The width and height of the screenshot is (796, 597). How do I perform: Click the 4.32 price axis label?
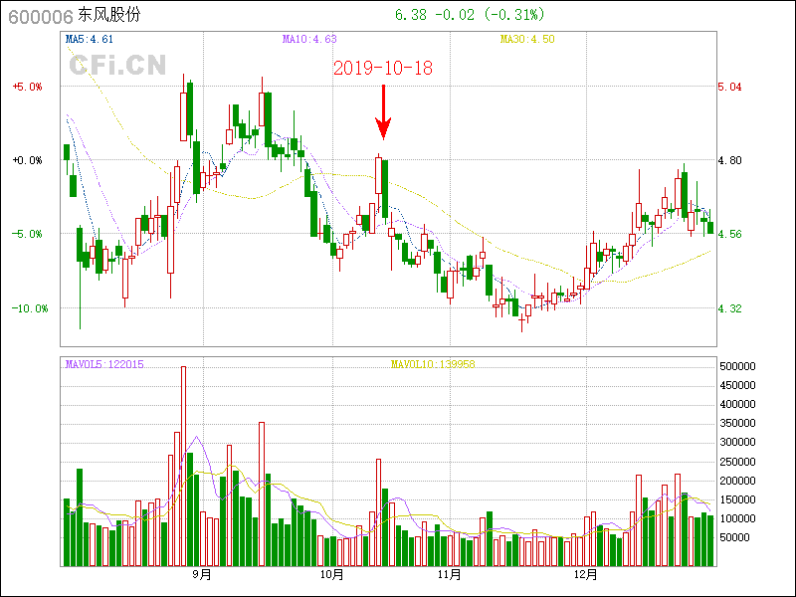[x=729, y=308]
